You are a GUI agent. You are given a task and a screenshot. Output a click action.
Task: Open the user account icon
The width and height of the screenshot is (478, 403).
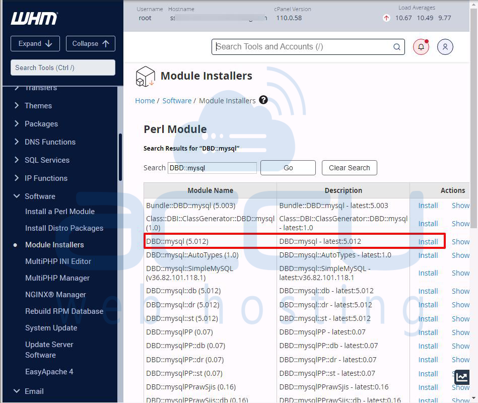click(x=445, y=47)
